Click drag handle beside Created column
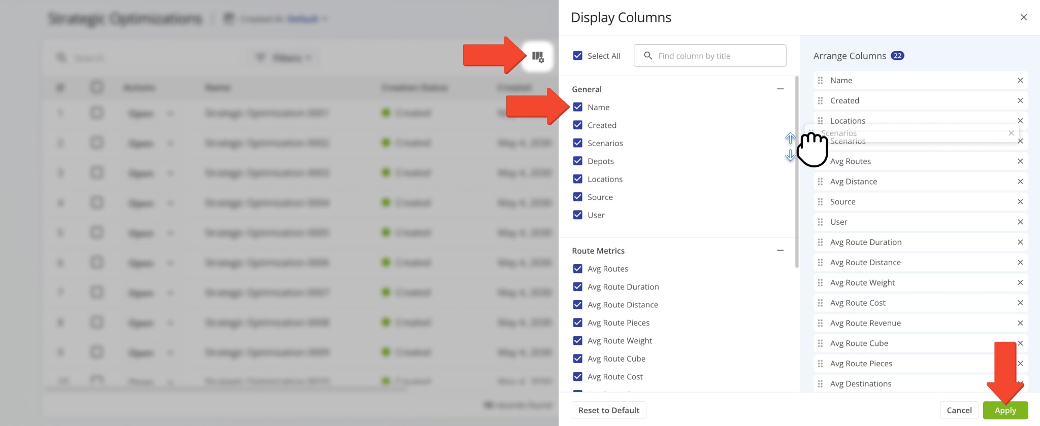This screenshot has width=1040, height=426. click(820, 101)
